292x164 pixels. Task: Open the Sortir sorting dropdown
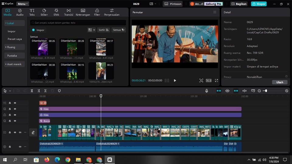click(103, 30)
